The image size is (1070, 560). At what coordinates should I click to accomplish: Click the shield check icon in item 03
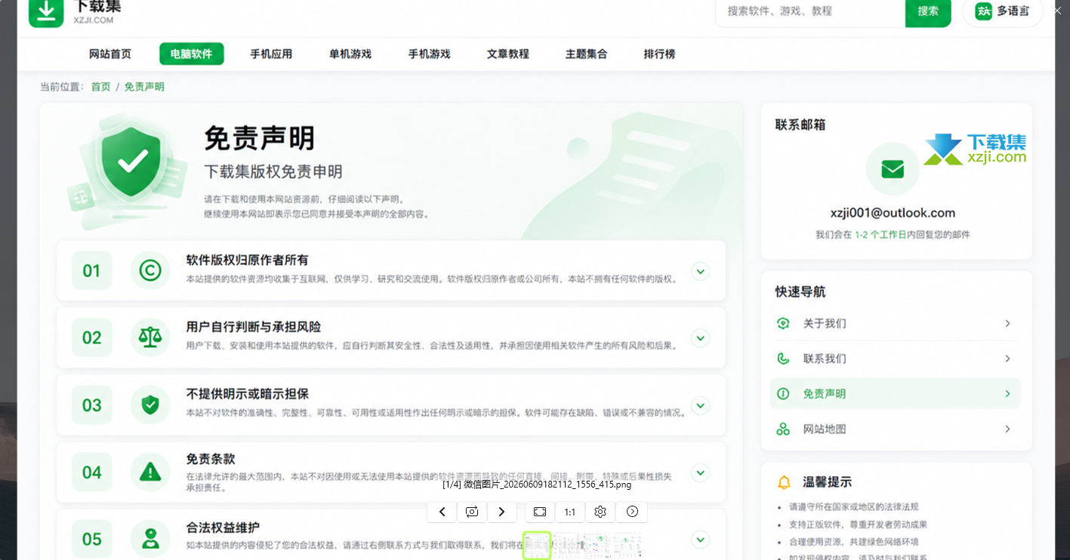click(150, 405)
